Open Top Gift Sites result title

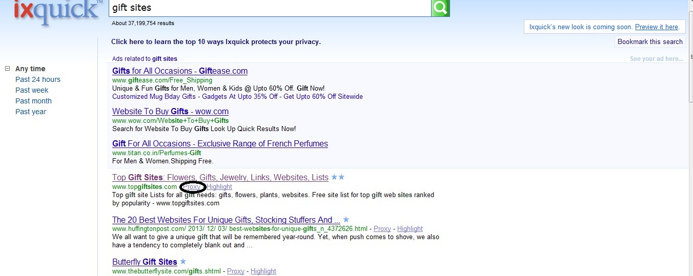(x=220, y=178)
